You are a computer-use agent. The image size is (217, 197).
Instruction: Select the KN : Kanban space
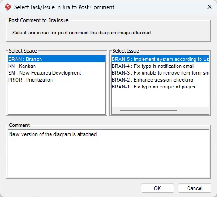(x=57, y=66)
